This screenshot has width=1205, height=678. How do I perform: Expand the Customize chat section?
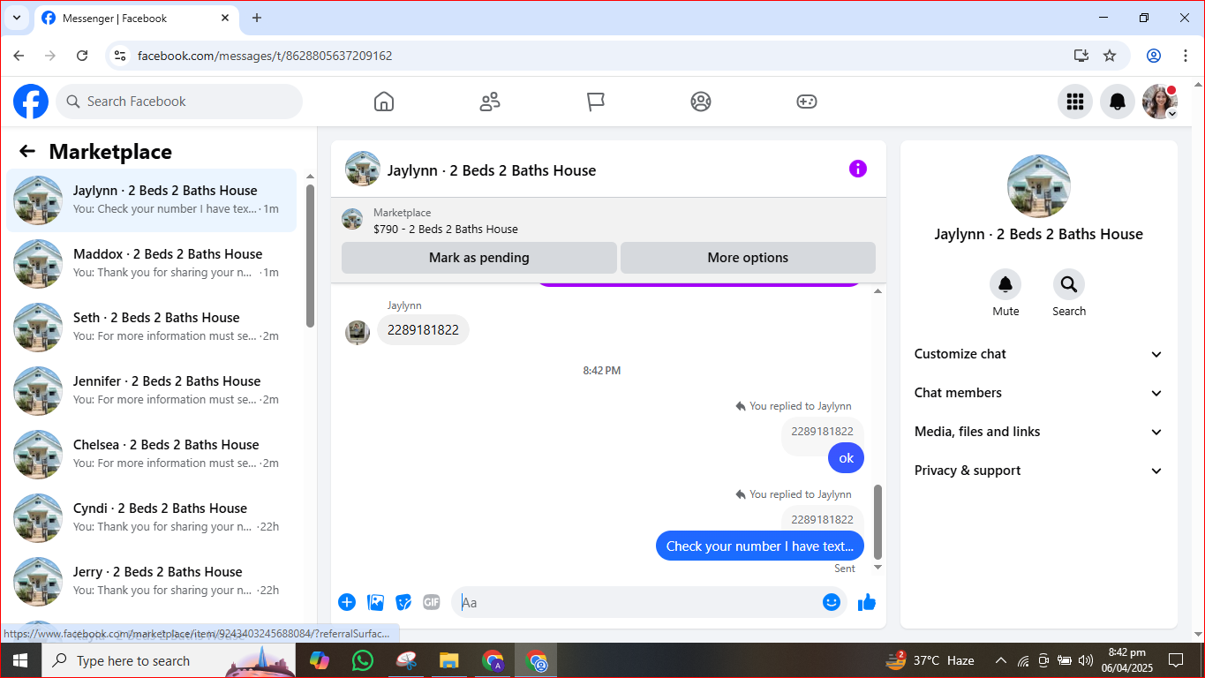pyautogui.click(x=1039, y=354)
